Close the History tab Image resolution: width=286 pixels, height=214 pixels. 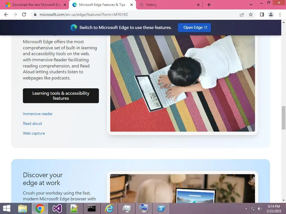(x=198, y=5)
